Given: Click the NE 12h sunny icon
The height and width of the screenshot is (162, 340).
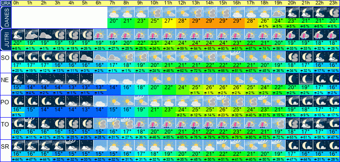Looking at the screenshot, I should click(183, 79).
